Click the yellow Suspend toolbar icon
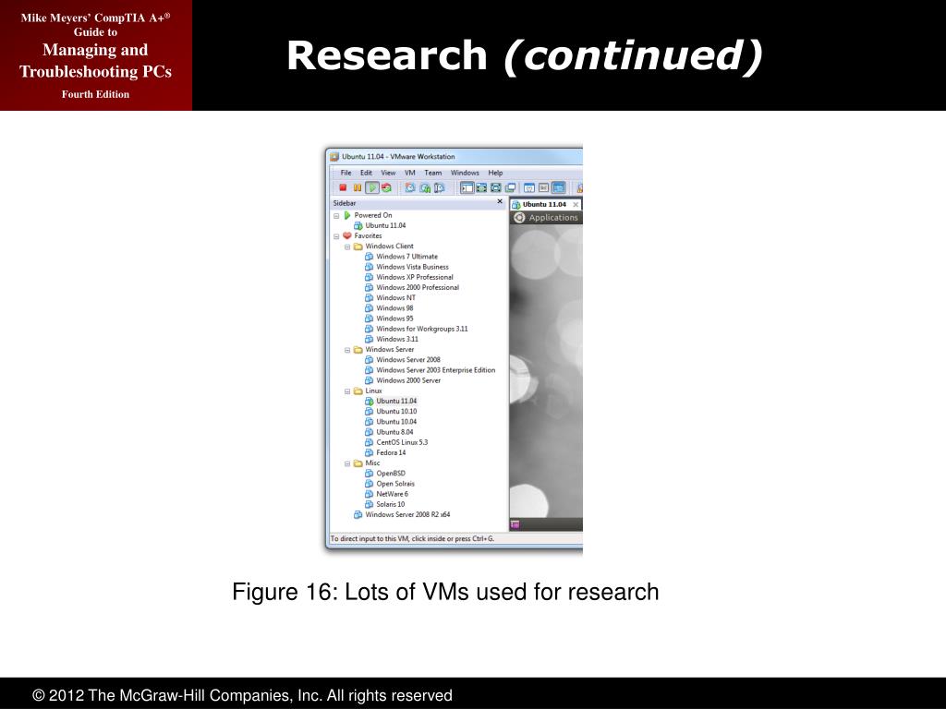The height and width of the screenshot is (709, 946). pyautogui.click(x=358, y=188)
